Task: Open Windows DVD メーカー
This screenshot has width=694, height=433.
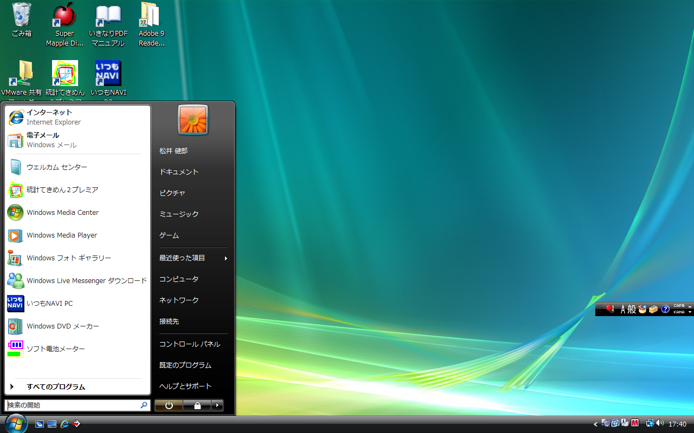Action: (x=78, y=326)
